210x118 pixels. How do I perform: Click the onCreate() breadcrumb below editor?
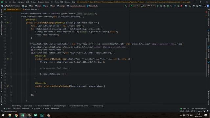coord(28,106)
